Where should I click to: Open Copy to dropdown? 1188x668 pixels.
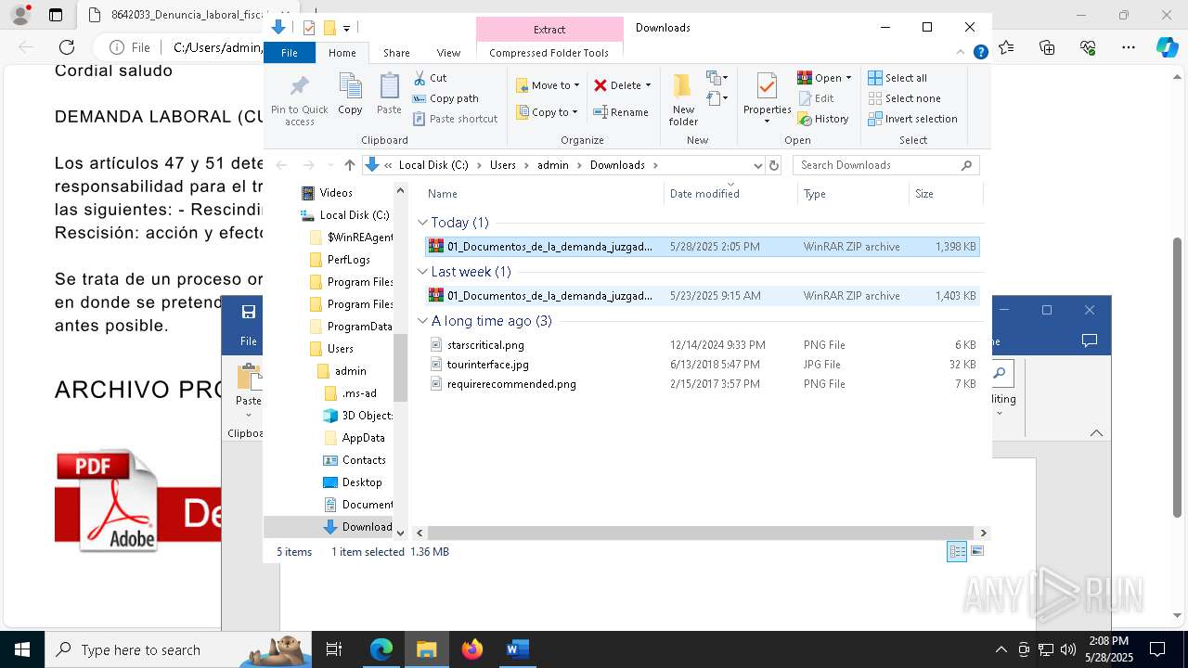(x=547, y=112)
